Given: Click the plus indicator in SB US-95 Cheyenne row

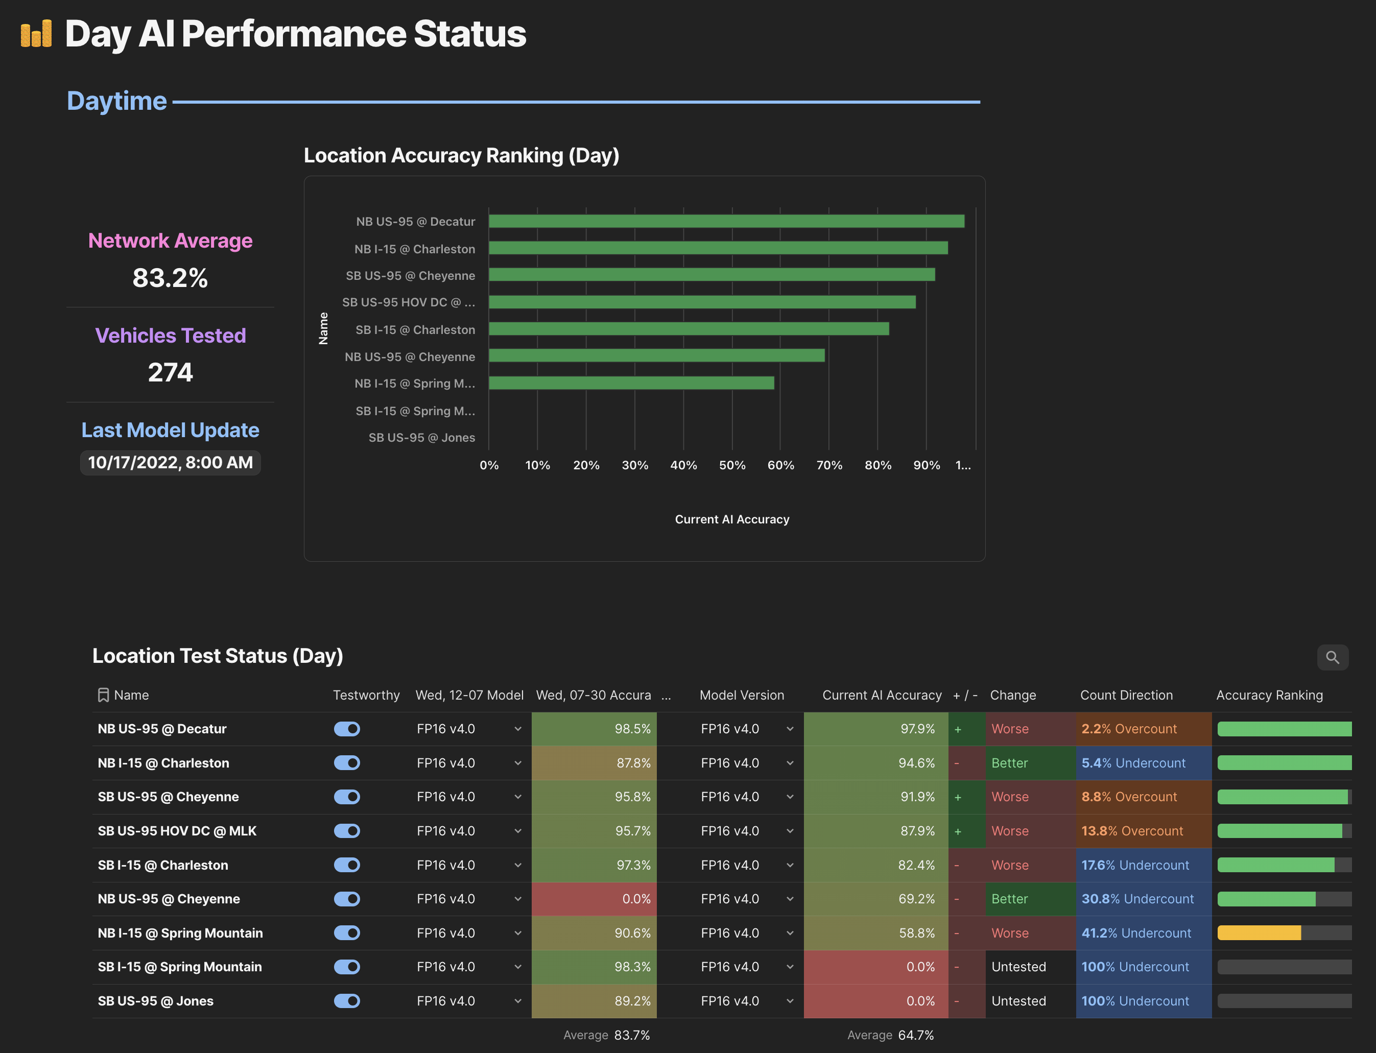Looking at the screenshot, I should coord(957,797).
